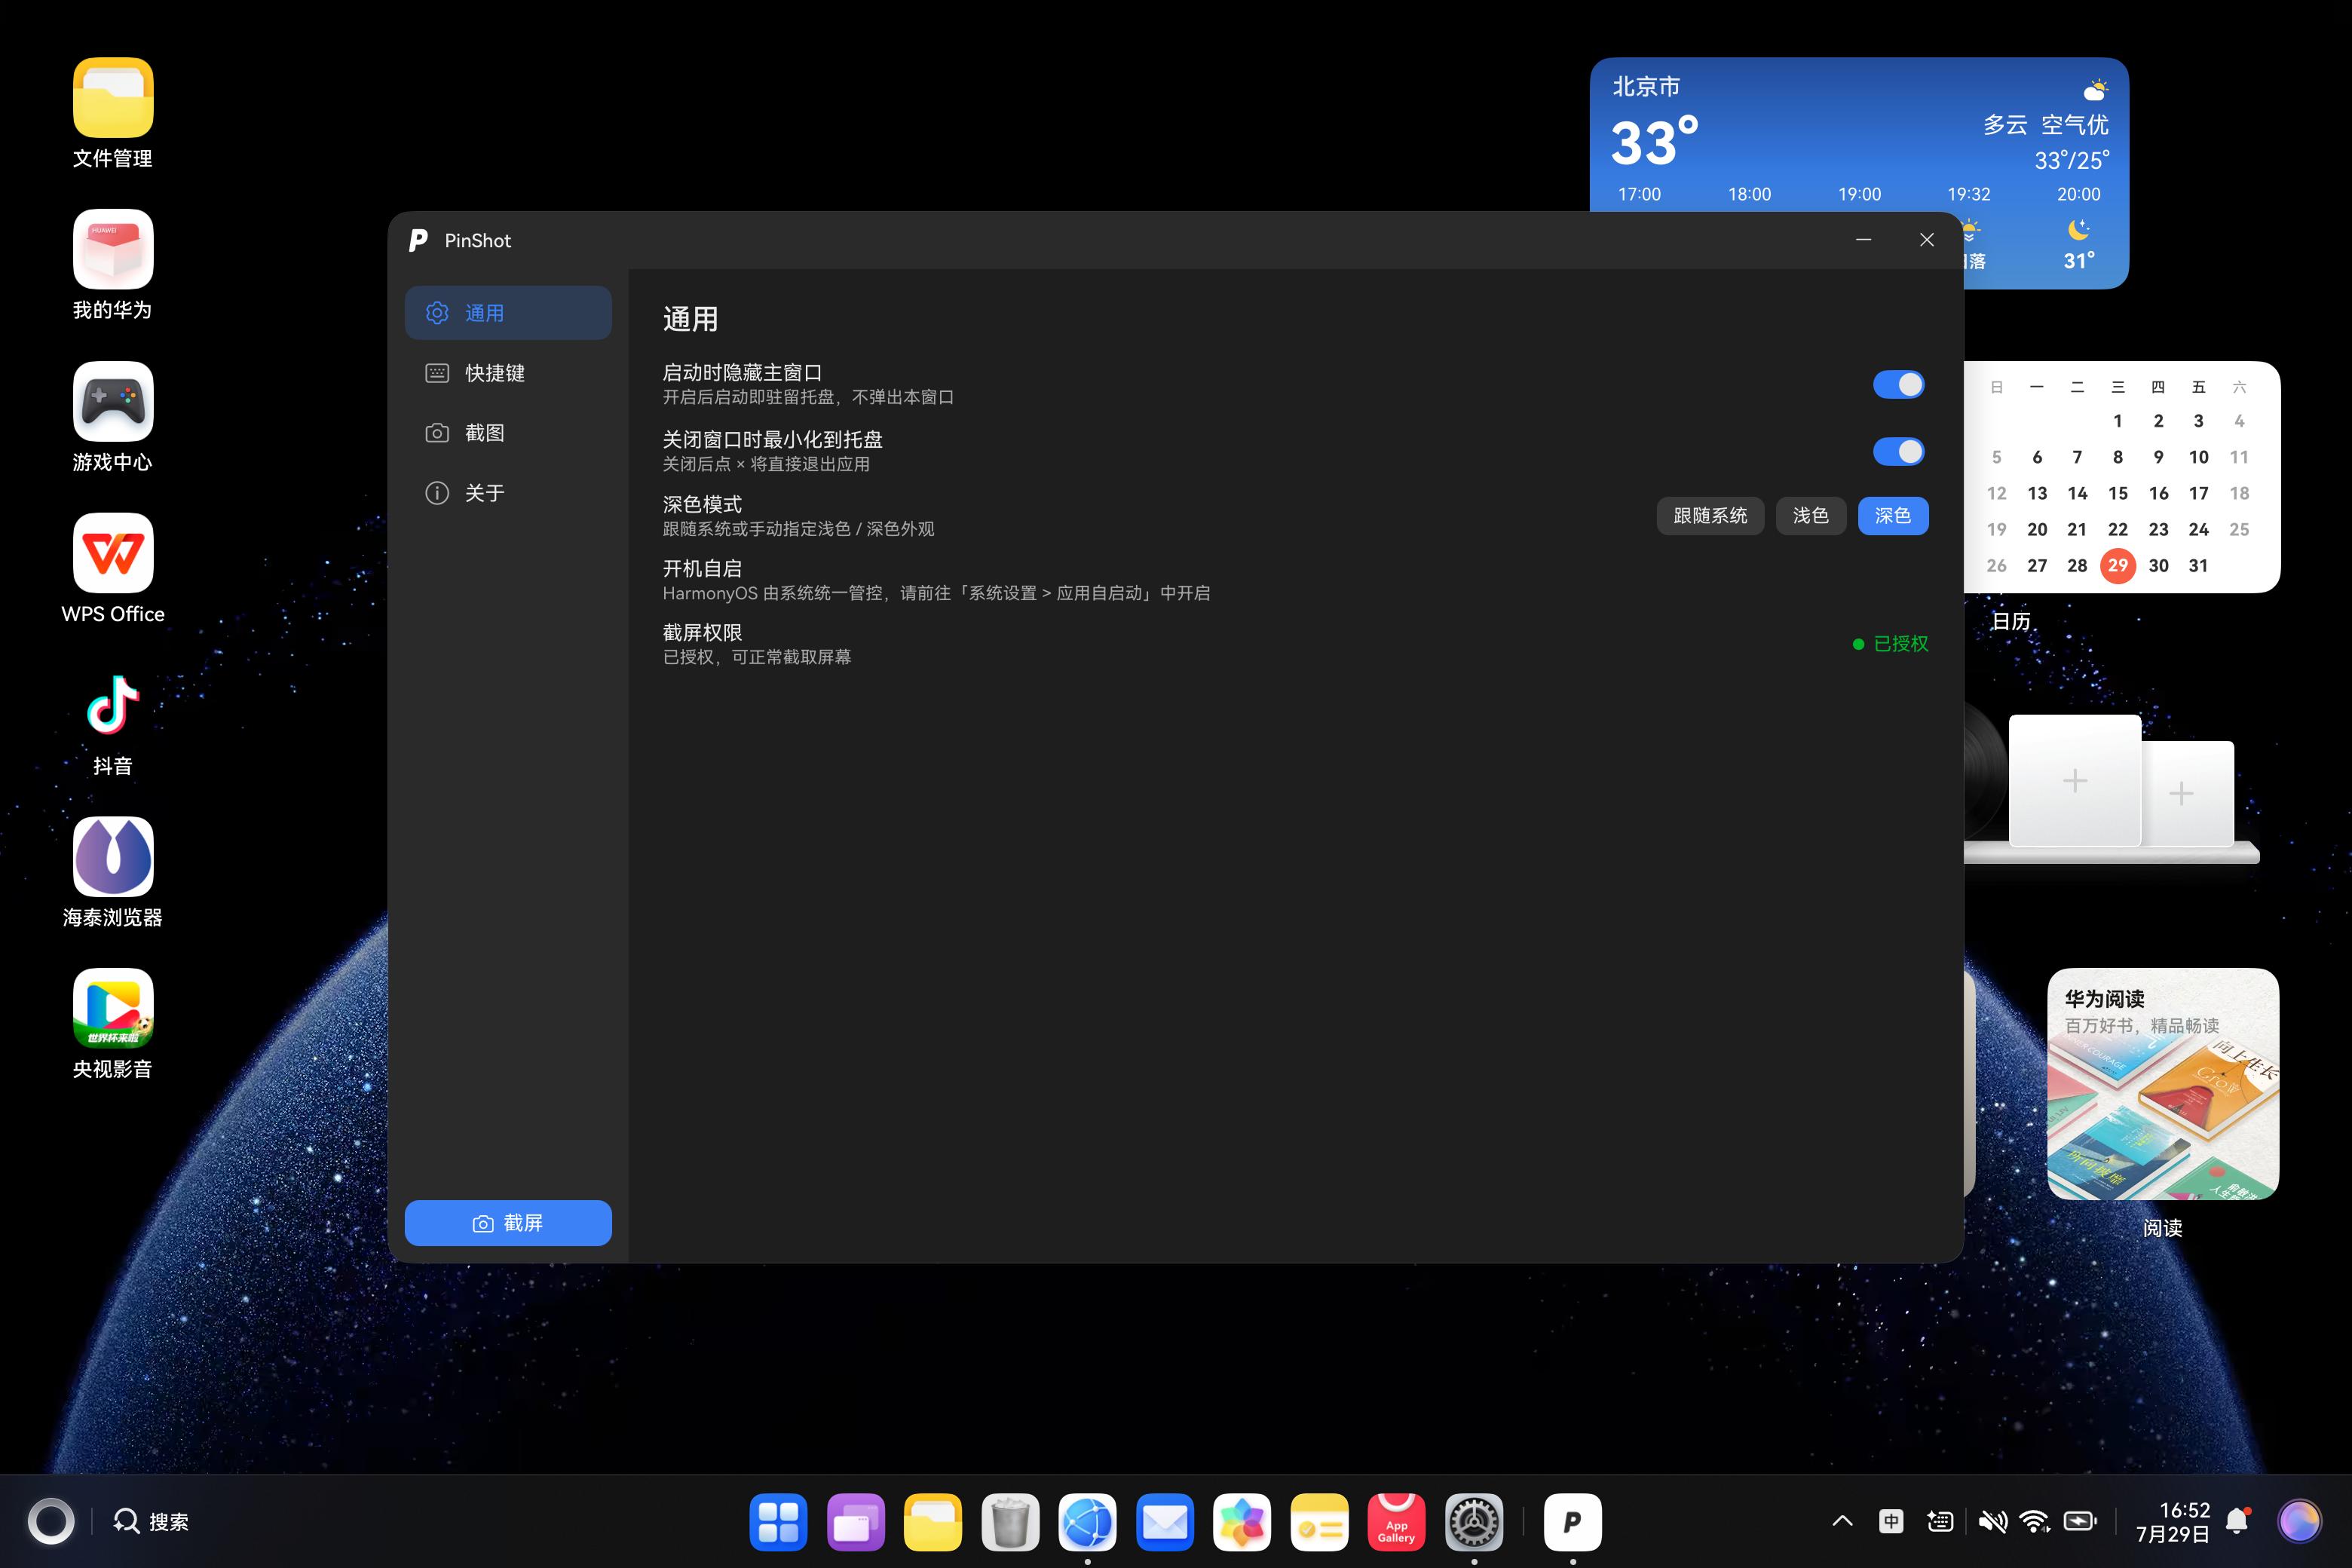The height and width of the screenshot is (1568, 2352).
Task: Open the 通用 settings tab
Action: [508, 313]
